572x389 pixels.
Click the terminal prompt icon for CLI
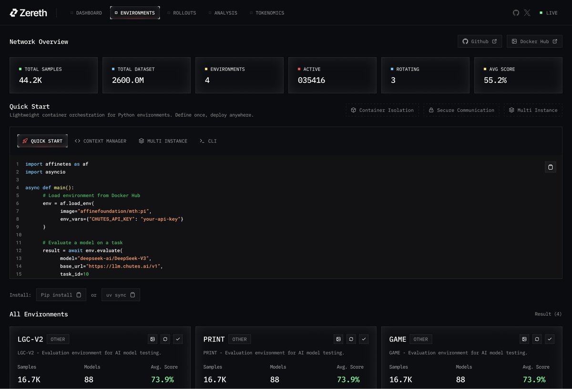(202, 141)
